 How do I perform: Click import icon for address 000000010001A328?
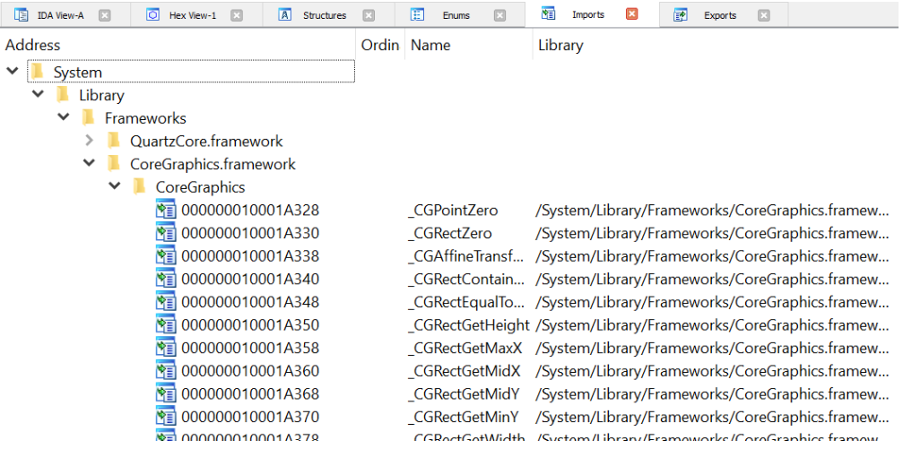(x=166, y=210)
